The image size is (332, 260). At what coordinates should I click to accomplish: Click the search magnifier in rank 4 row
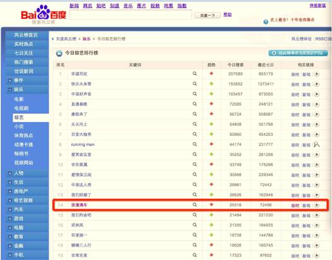coord(194,104)
